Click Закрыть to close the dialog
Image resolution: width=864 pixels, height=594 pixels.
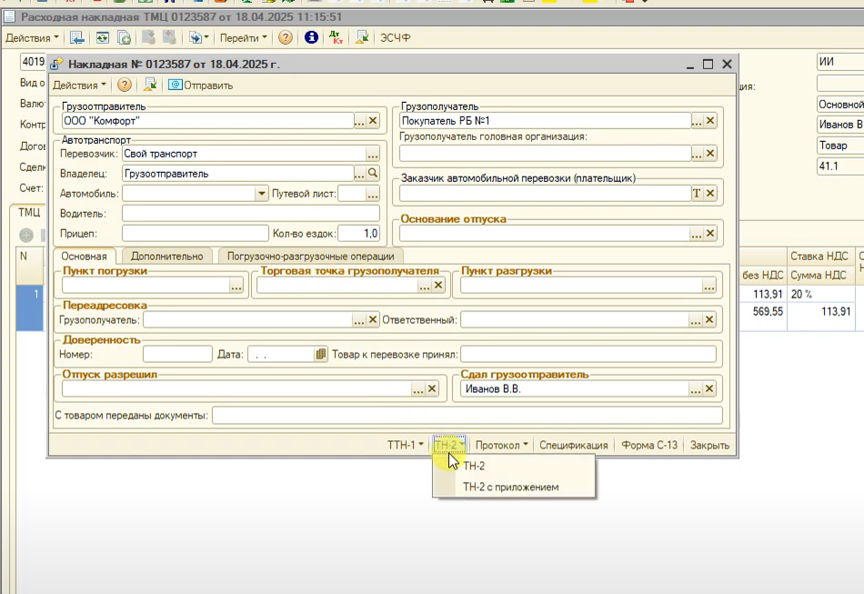pos(709,445)
